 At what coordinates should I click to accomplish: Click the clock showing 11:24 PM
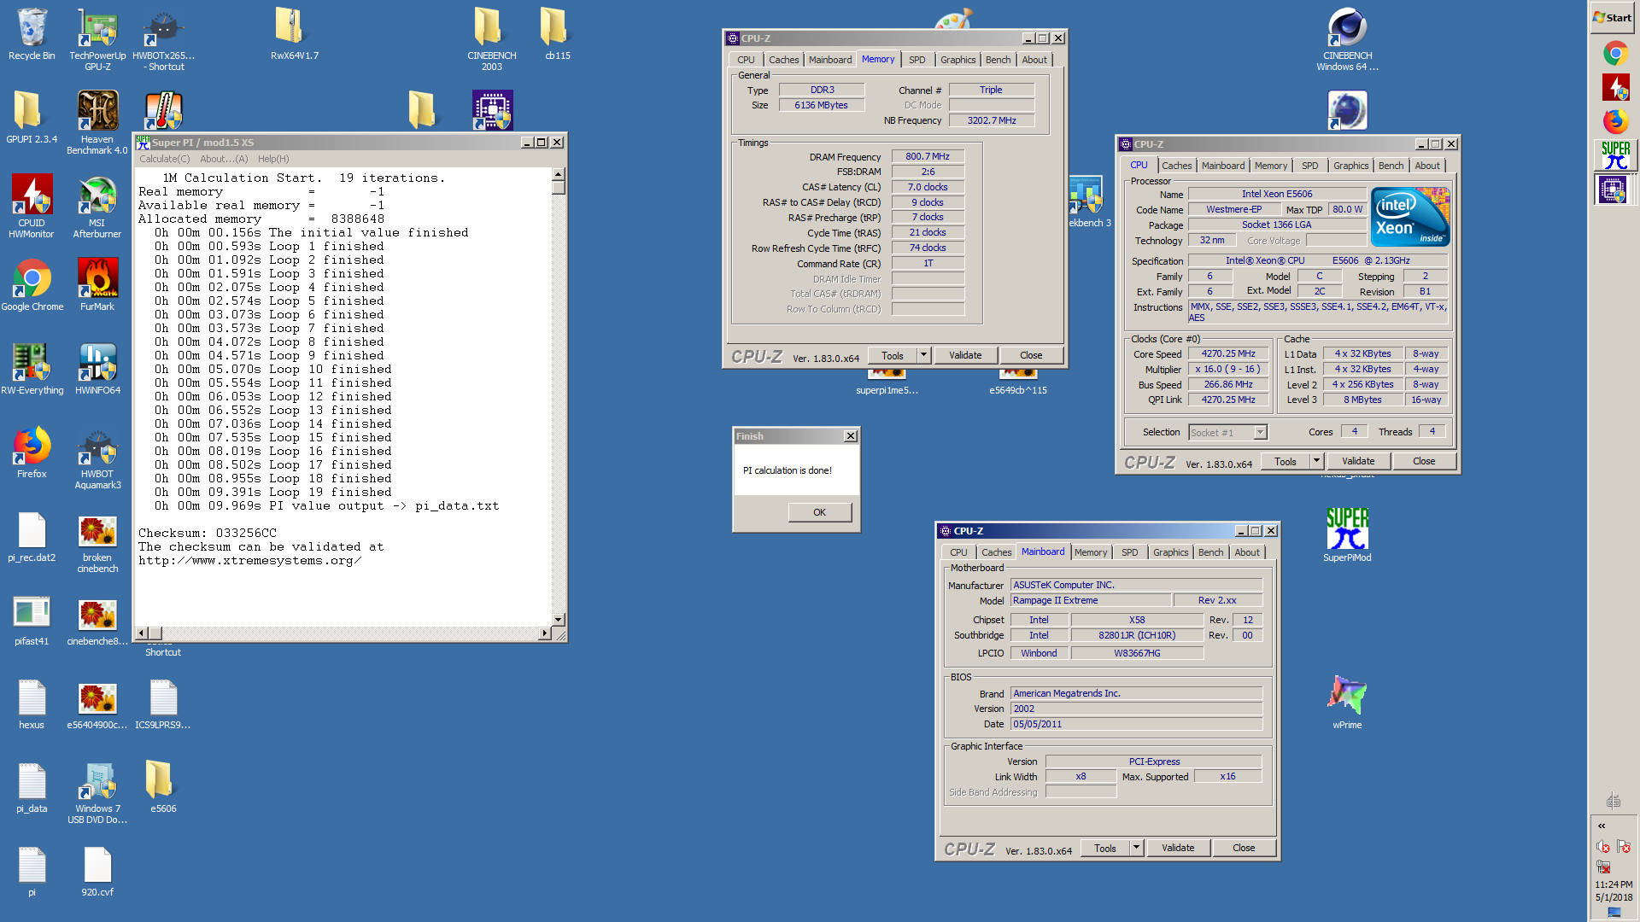[1614, 884]
